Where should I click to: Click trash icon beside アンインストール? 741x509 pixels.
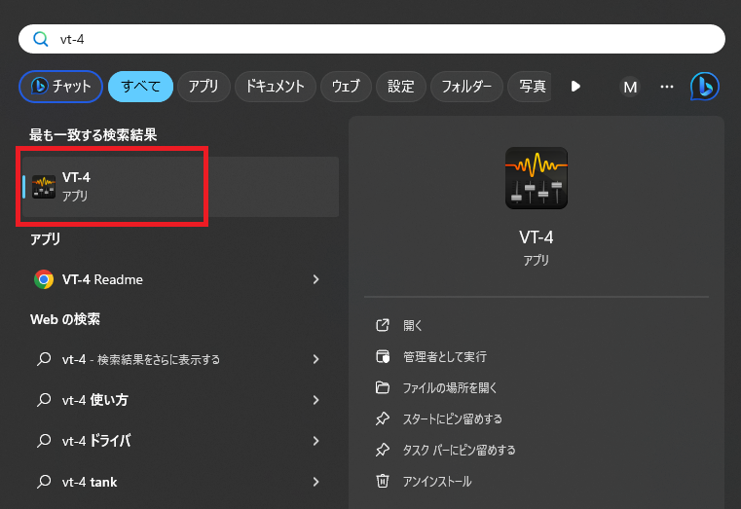click(x=383, y=481)
